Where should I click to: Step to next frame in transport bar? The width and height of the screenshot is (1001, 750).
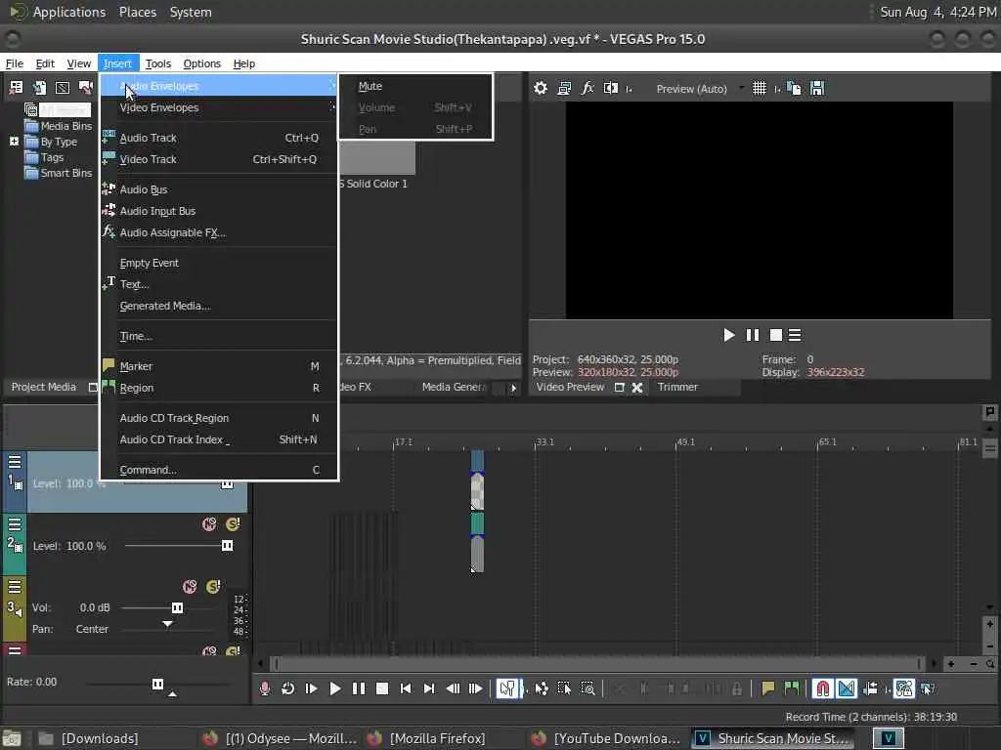click(x=476, y=688)
